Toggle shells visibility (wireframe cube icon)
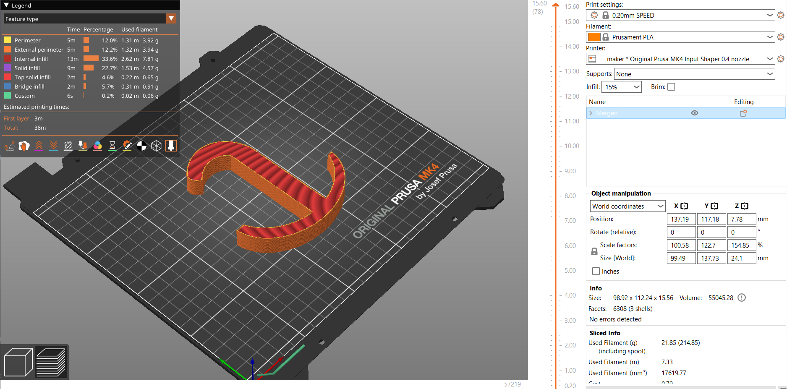 pyautogui.click(x=156, y=146)
